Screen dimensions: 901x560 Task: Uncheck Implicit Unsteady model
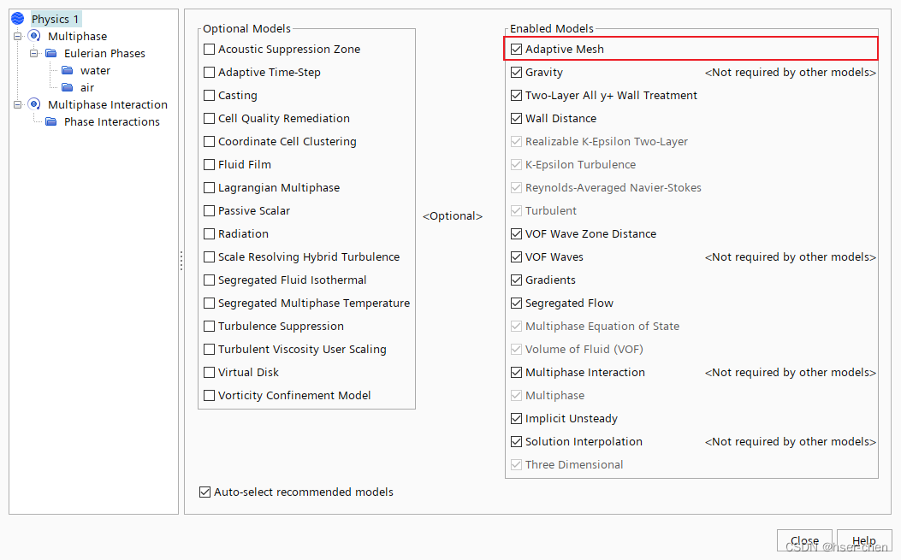click(517, 418)
